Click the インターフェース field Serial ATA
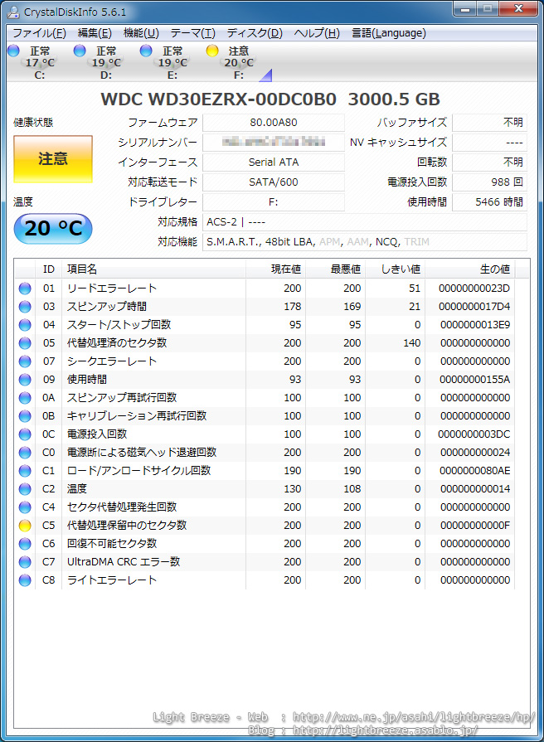The width and height of the screenshot is (544, 742). click(274, 162)
